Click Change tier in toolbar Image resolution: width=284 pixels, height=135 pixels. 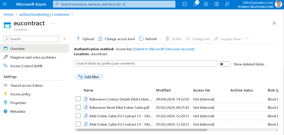click(x=198, y=39)
